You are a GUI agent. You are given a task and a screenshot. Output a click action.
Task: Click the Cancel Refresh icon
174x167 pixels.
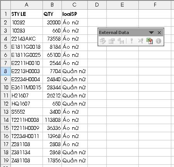(x=140, y=41)
